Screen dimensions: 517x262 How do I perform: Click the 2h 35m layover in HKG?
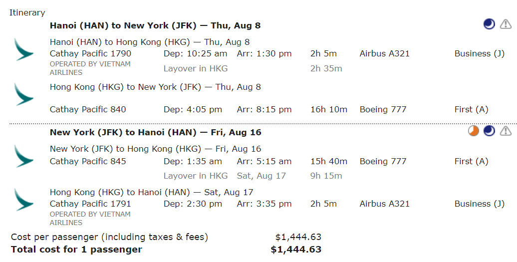click(x=326, y=68)
